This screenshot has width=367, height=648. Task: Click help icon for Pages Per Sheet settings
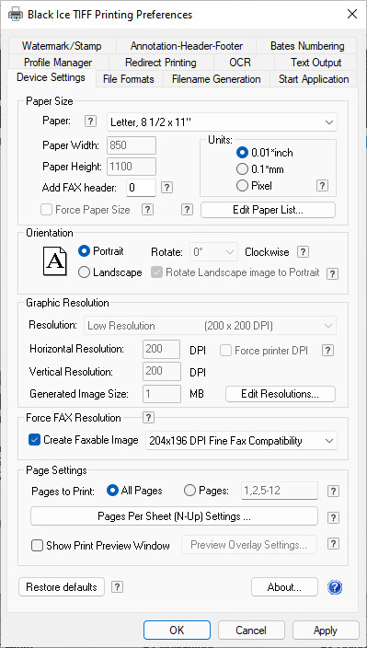(333, 517)
